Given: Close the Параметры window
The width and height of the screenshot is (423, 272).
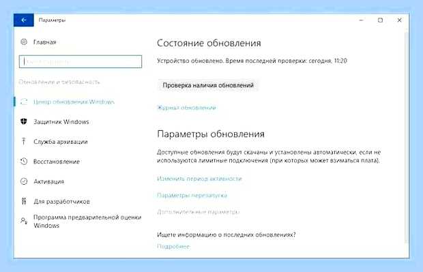Looking at the screenshot, I should pyautogui.click(x=400, y=20).
